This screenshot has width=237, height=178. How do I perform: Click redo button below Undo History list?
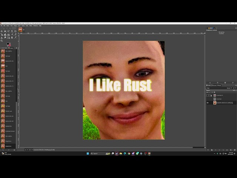(9, 150)
